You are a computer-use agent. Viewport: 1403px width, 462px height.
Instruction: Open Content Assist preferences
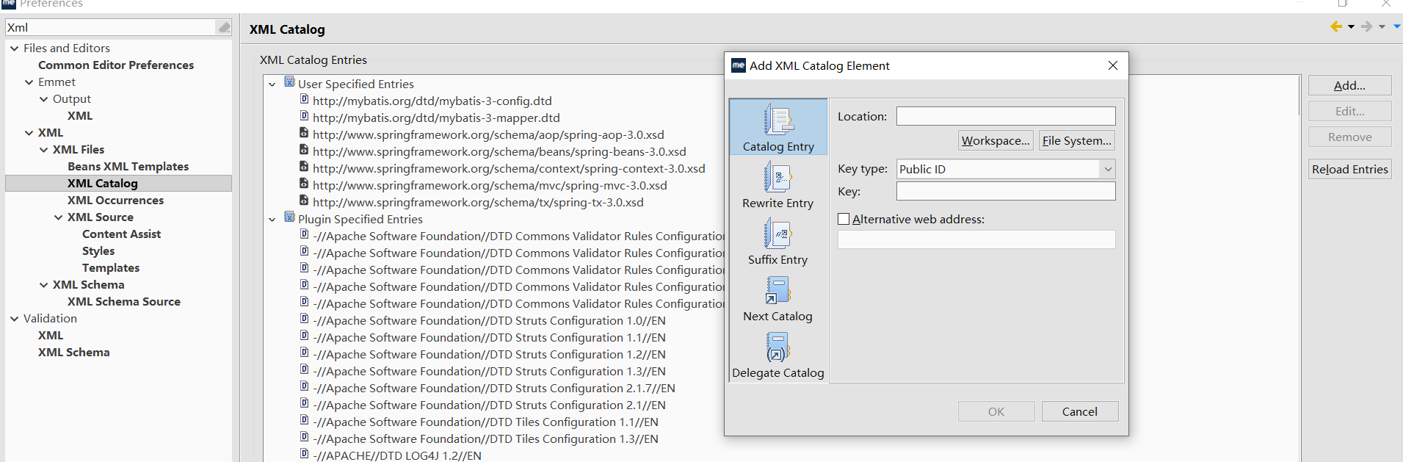pyautogui.click(x=121, y=234)
